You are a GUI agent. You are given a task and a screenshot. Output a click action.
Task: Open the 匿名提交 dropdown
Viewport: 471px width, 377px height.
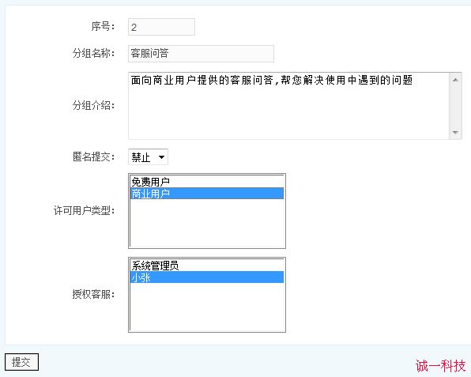tap(148, 156)
